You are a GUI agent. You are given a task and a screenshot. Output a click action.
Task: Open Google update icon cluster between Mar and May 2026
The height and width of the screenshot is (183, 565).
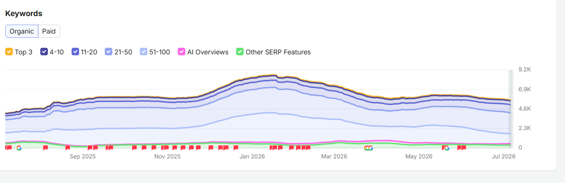tap(368, 148)
